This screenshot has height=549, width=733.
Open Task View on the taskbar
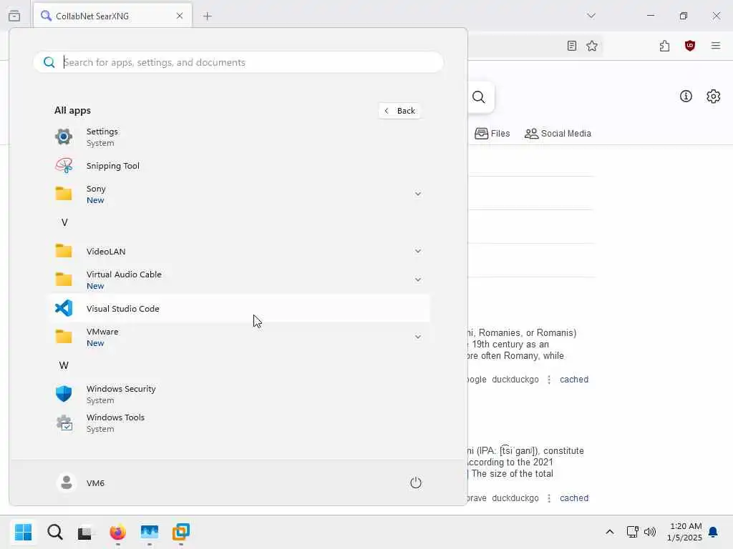tap(86, 532)
